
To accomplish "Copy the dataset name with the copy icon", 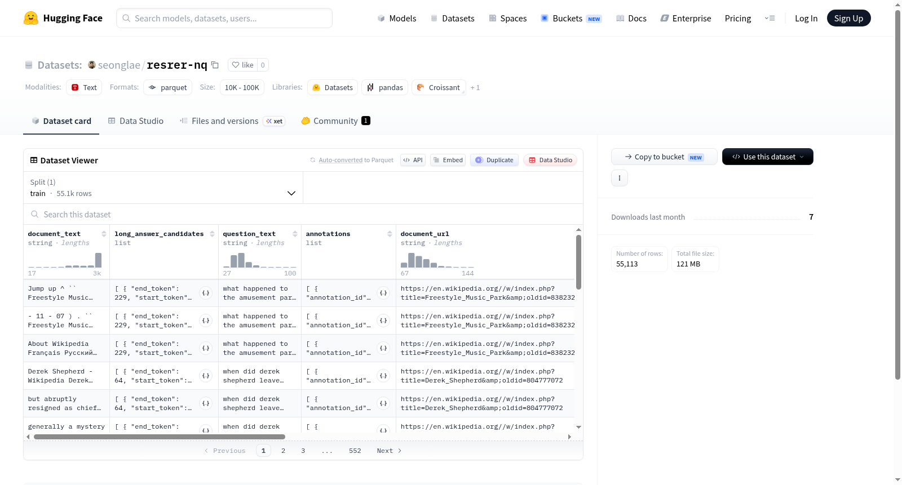I will 215,65.
